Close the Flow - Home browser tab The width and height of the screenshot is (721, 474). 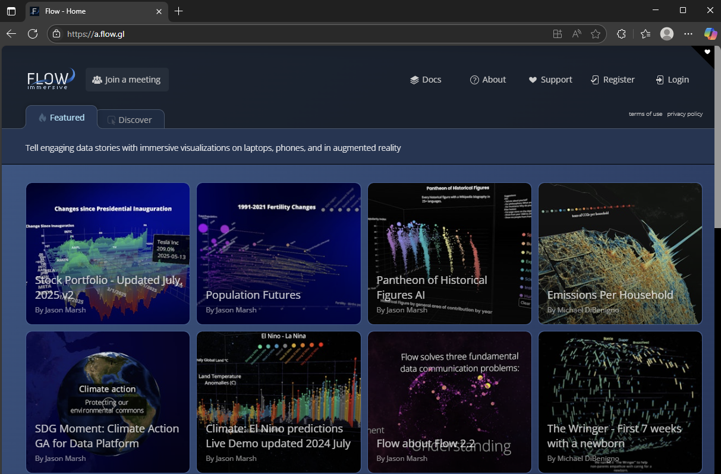159,11
